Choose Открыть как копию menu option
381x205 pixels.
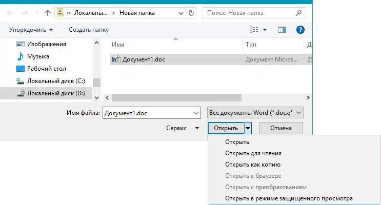[x=252, y=165]
